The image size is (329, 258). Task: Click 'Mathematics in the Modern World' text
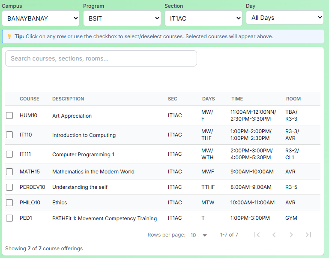(x=93, y=172)
